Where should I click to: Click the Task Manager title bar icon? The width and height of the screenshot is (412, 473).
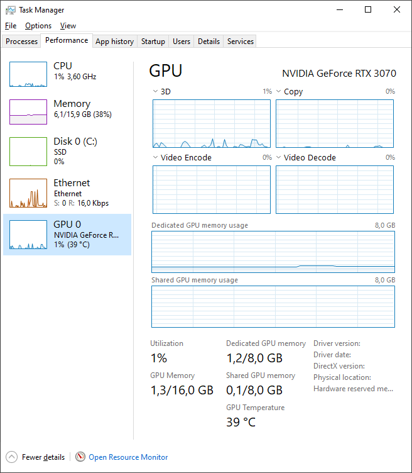(11, 10)
